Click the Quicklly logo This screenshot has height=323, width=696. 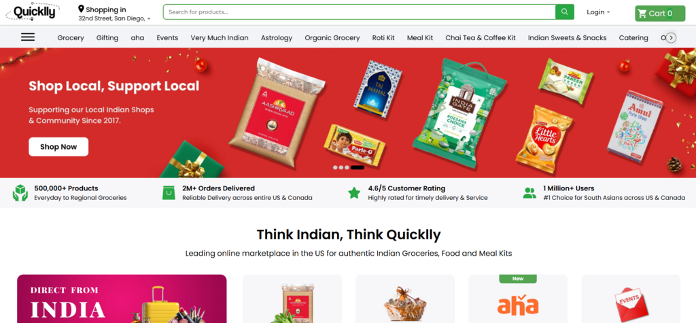point(33,12)
